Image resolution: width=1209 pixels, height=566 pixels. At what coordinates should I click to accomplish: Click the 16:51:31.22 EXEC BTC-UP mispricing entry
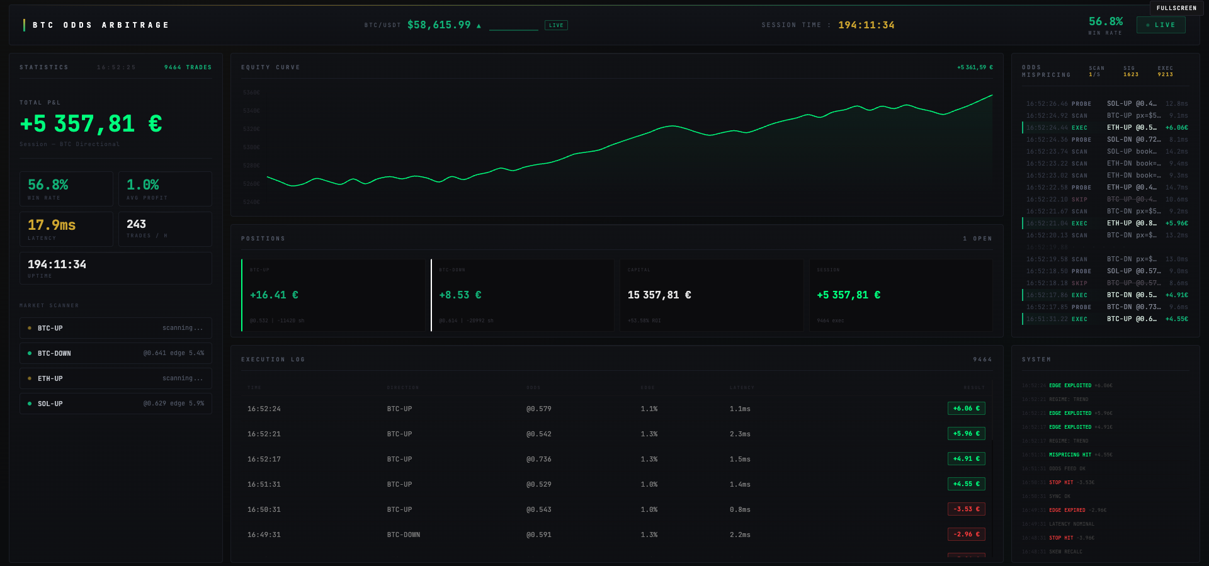(x=1106, y=319)
